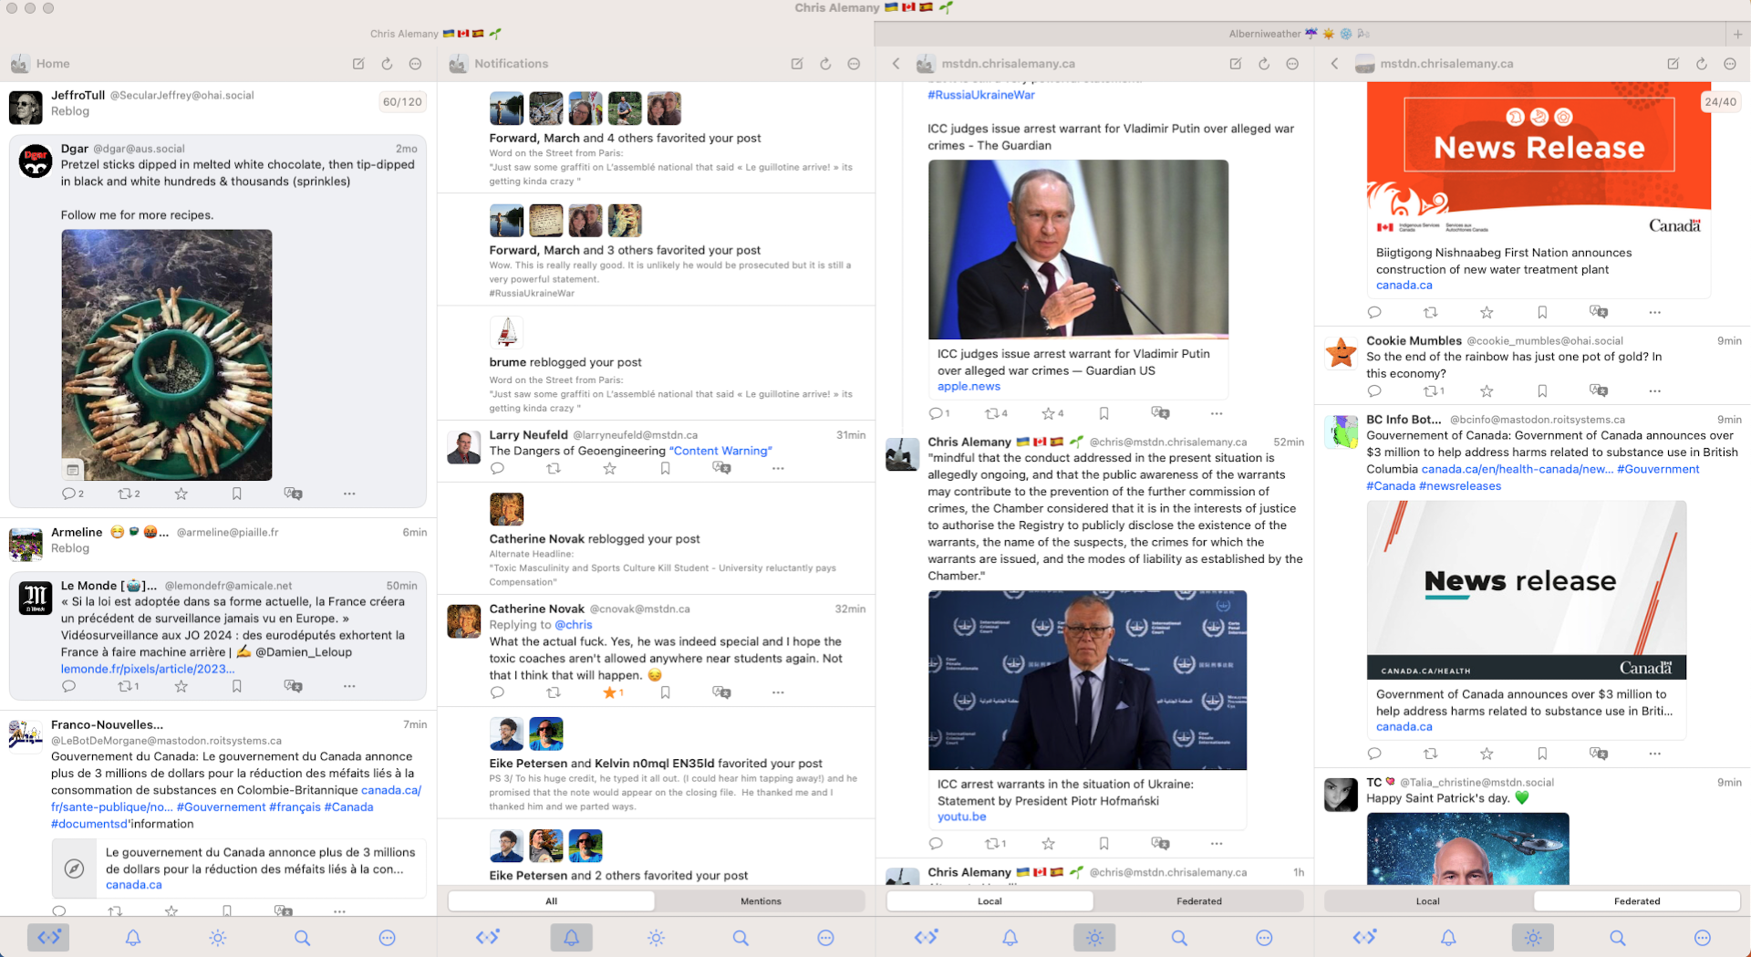Select the All notifications tab
The height and width of the screenshot is (957, 1751).
(551, 901)
